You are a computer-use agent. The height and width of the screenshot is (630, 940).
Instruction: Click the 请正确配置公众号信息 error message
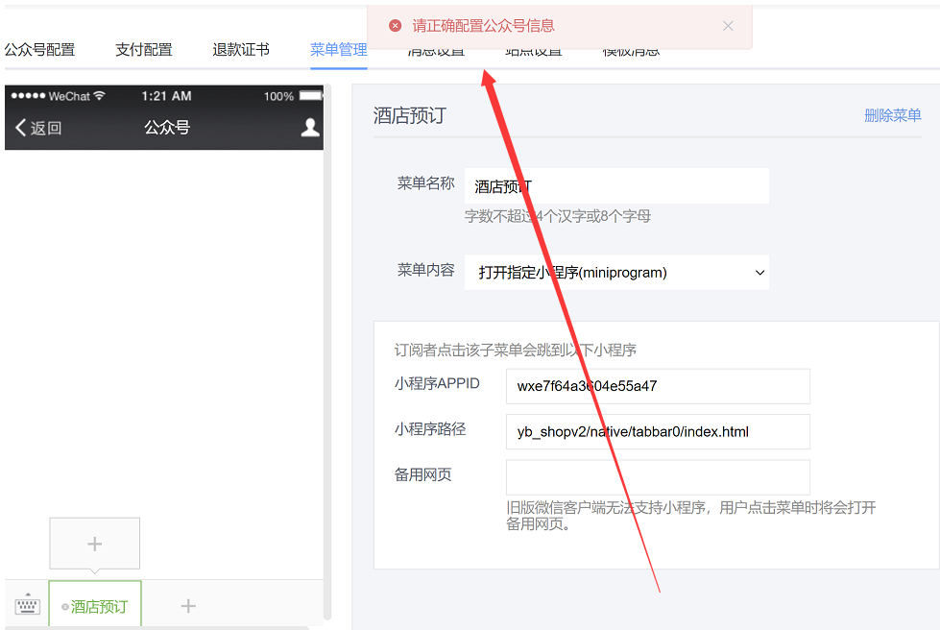(x=483, y=26)
